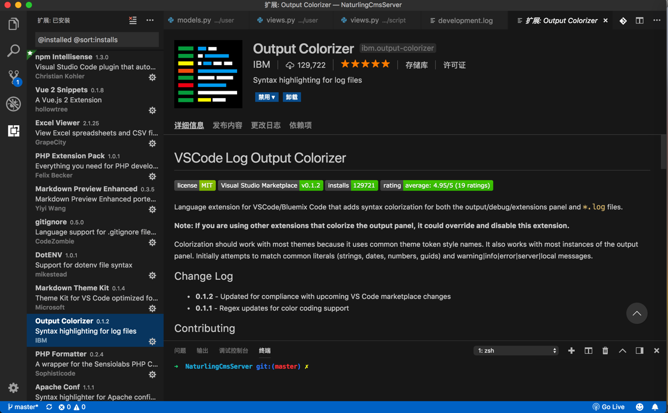Image resolution: width=668 pixels, height=413 pixels.
Task: Switch to the 问题 problems panel tab
Action: (180, 351)
